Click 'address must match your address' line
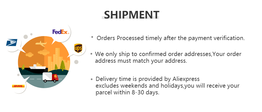Viewport: 262px width, 112px height. (141, 61)
